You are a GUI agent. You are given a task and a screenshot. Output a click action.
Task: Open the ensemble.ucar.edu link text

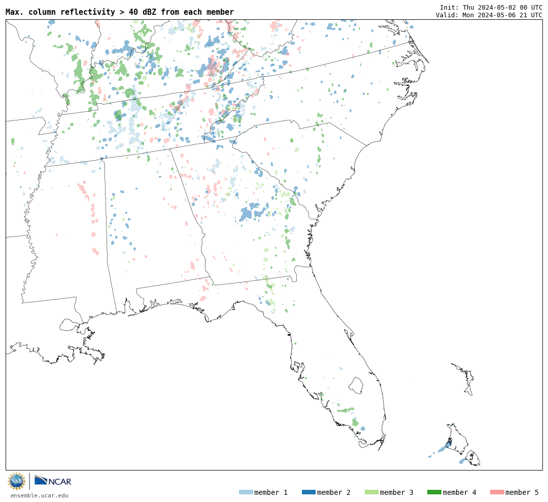click(x=40, y=495)
